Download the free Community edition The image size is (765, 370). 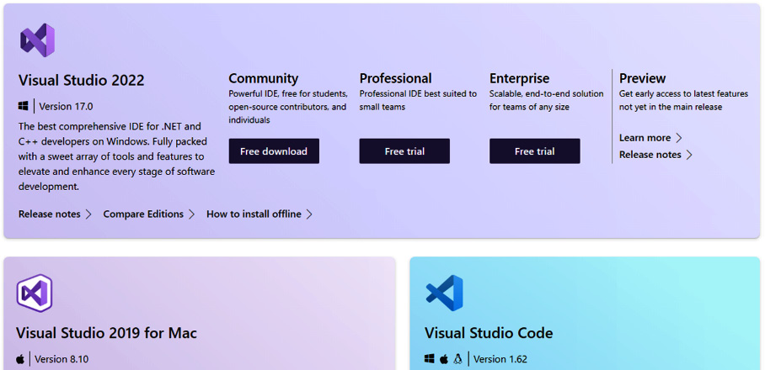point(274,151)
